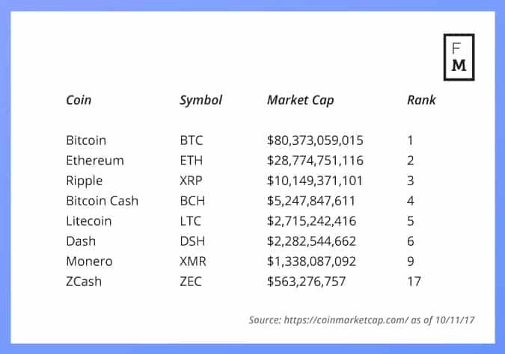505x354 pixels.
Task: Select the Bitcoin coin name
Action: click(86, 140)
